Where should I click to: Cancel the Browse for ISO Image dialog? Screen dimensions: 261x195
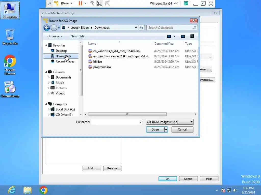coord(182,129)
